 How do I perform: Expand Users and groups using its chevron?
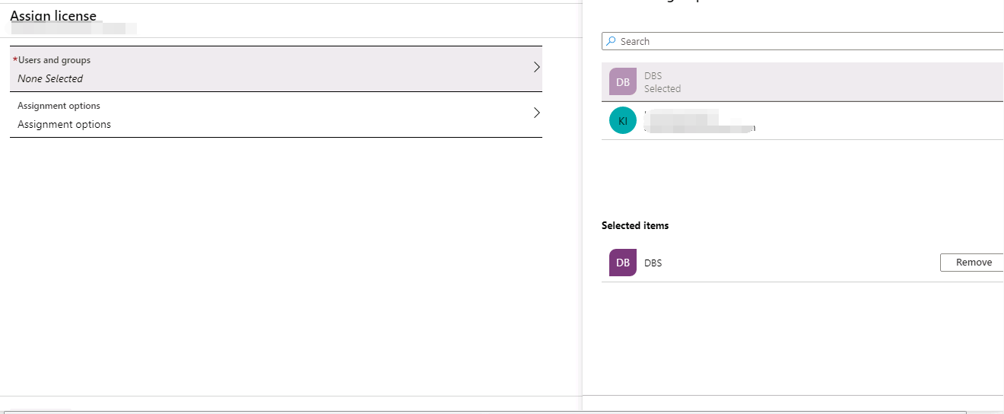[x=536, y=67]
